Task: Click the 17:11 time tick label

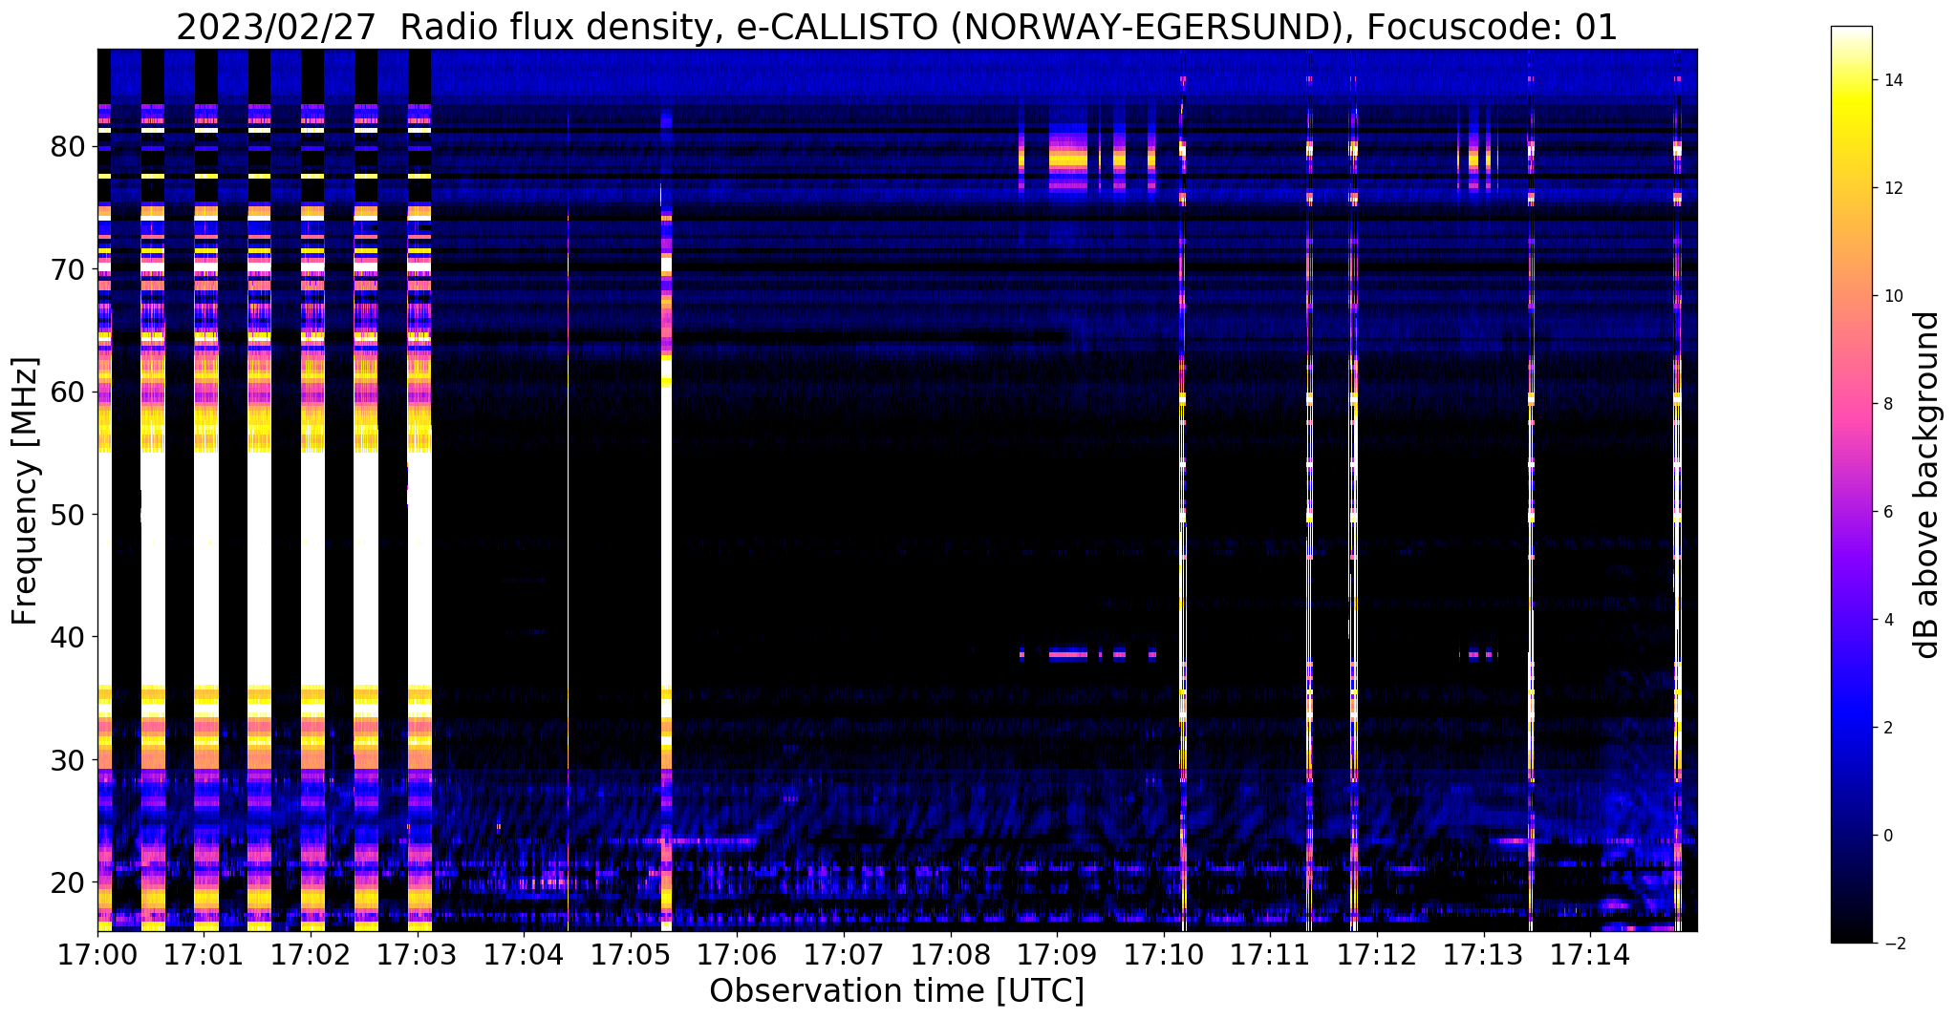Action: 1270,955
